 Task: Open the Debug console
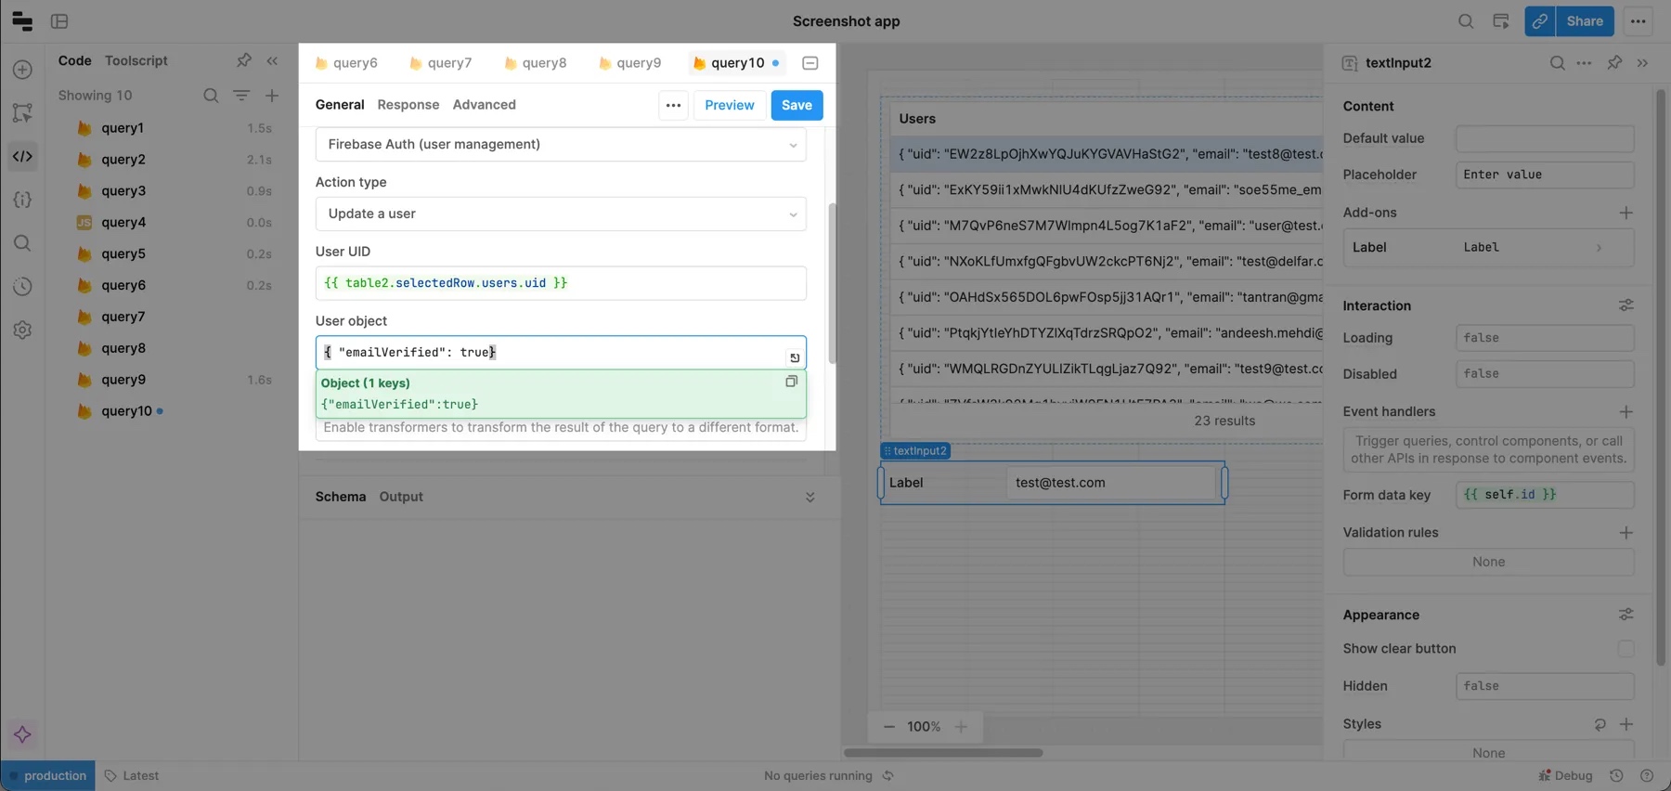[x=1565, y=776]
